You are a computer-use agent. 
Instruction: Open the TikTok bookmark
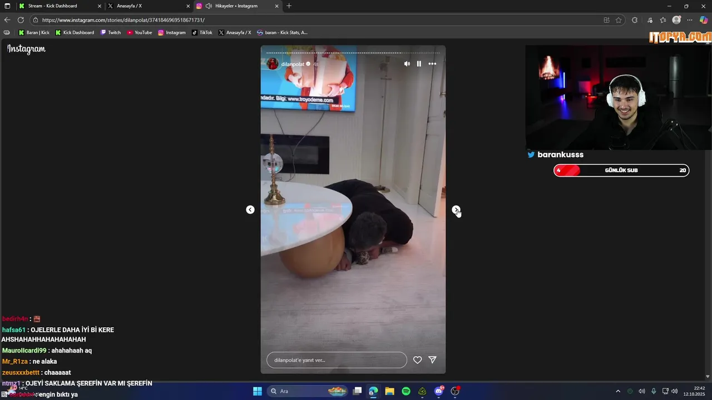click(x=202, y=33)
